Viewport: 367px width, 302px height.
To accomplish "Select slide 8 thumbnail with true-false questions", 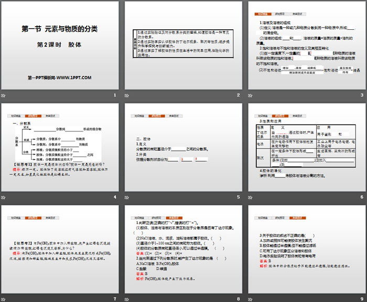I will (183, 250).
